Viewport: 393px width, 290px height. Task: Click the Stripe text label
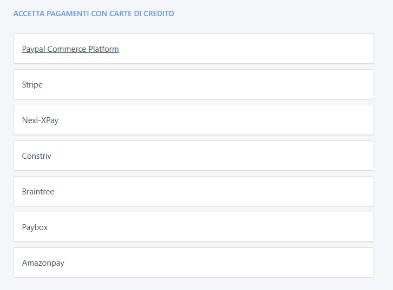point(32,85)
